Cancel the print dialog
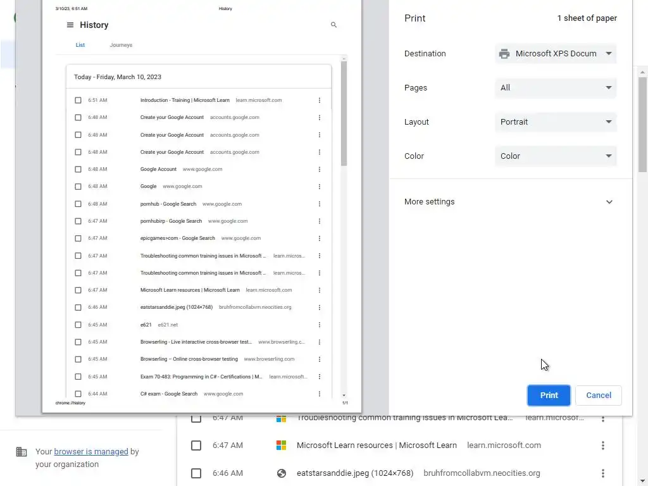The image size is (648, 486). pos(598,395)
